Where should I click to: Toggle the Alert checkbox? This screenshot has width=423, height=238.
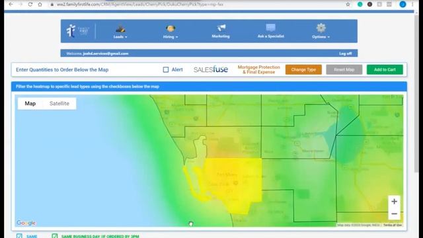pos(166,69)
